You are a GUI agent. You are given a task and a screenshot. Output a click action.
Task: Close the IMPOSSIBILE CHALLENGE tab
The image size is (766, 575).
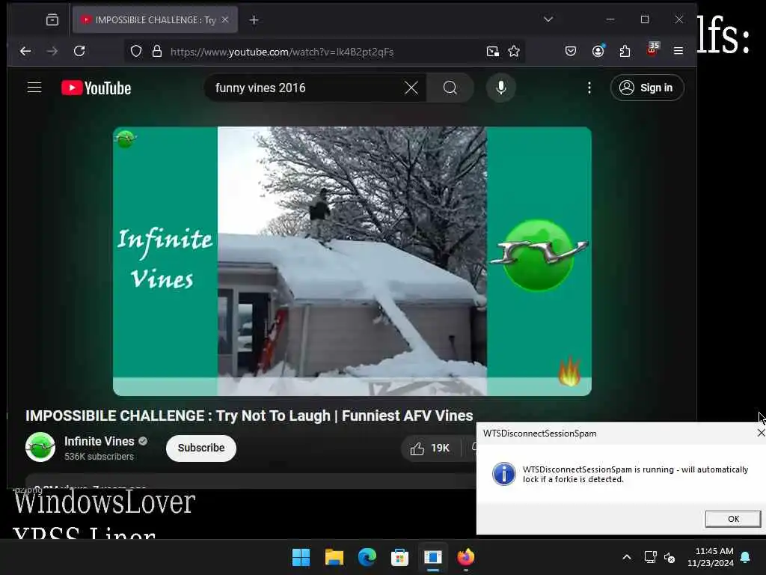[x=225, y=19]
